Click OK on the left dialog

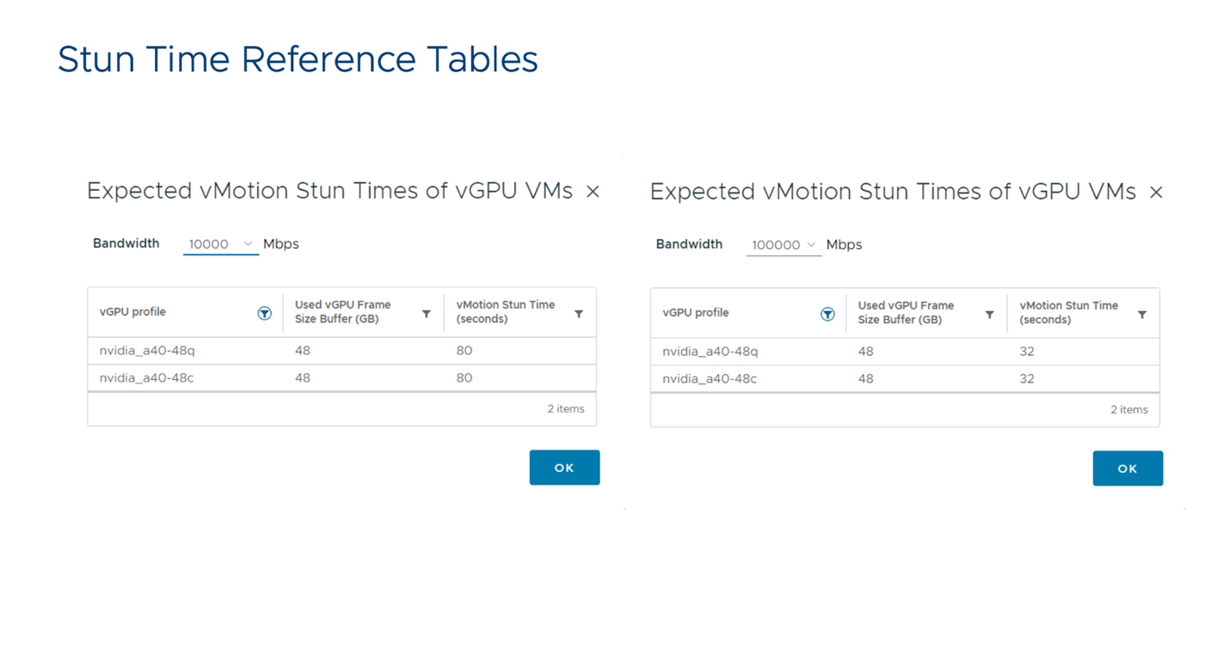(564, 467)
